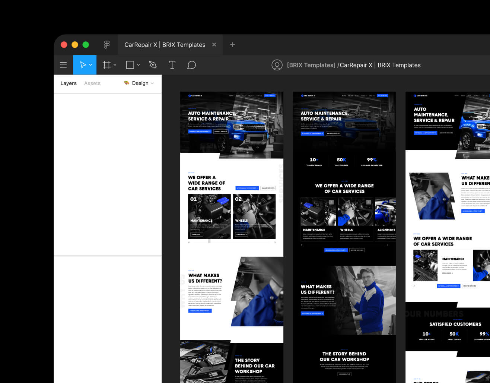Image resolution: width=490 pixels, height=383 pixels.
Task: Select the Move tool
Action: coord(82,64)
